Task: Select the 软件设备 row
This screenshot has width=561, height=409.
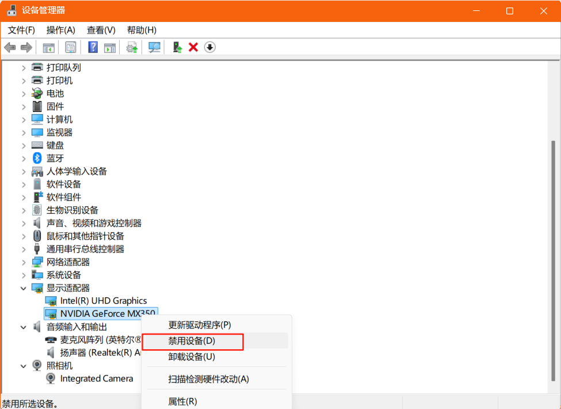Action: coord(64,184)
